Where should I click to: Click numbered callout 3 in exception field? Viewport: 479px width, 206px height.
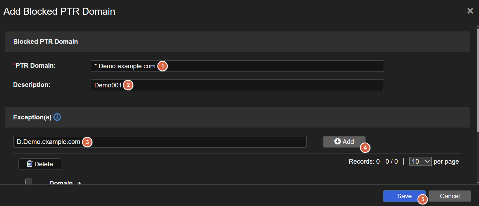(x=87, y=142)
